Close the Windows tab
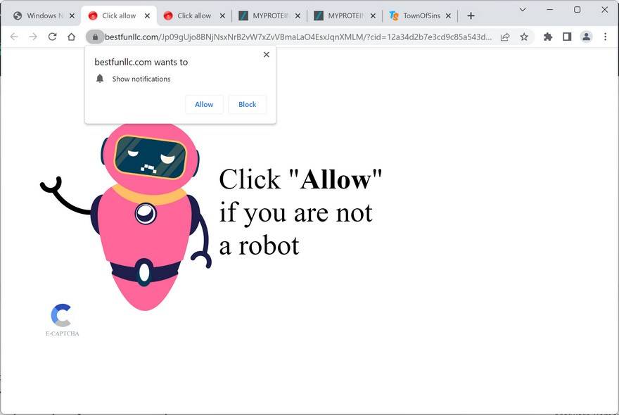The image size is (619, 415). tap(72, 15)
